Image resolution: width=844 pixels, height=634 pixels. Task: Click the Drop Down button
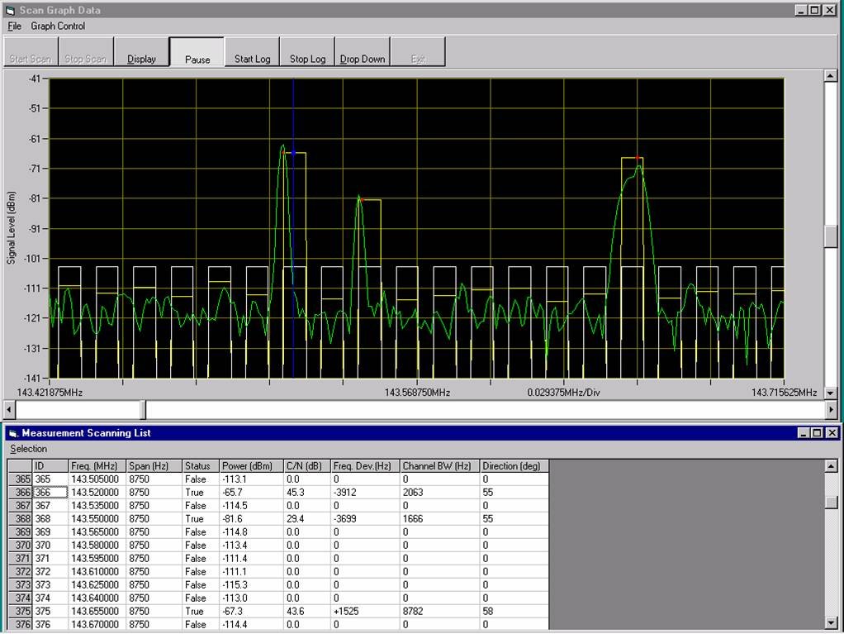(363, 52)
